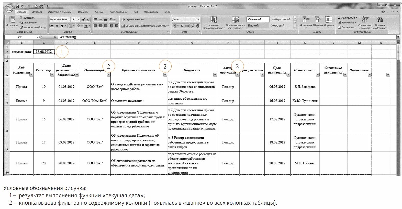Image resolution: width=402 pixels, height=209 pixels.
Task: Cut selection with Вырезать
Action: (x=27, y=18)
